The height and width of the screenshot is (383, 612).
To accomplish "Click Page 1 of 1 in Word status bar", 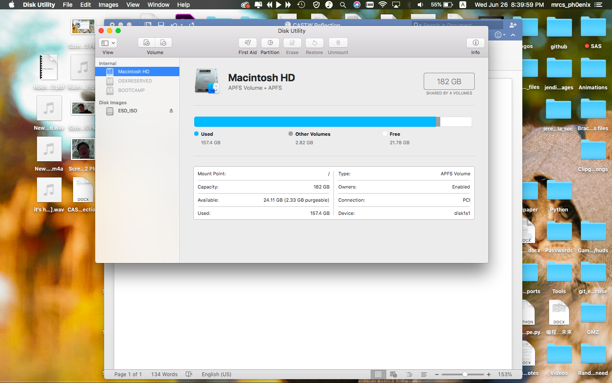I will click(x=128, y=374).
